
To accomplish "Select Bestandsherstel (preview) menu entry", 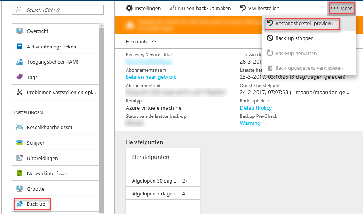I will coord(309,23).
